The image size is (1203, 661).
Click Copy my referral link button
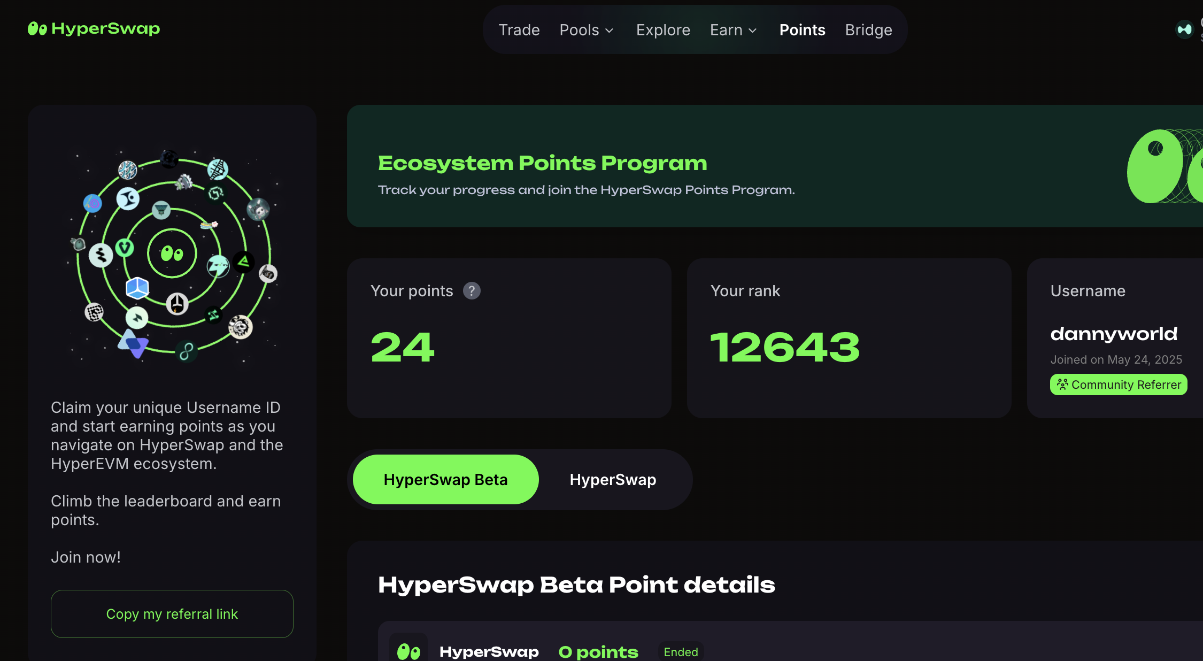pos(172,614)
